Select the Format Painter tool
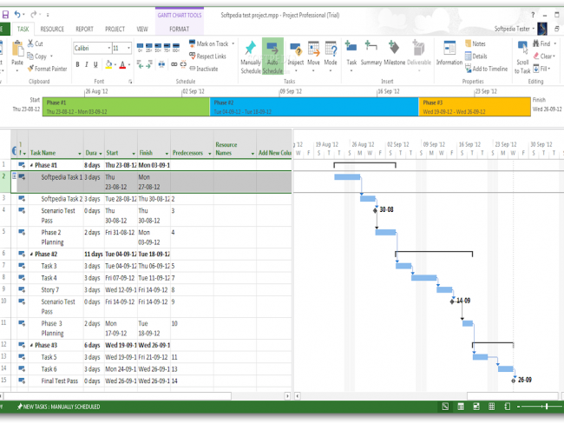 tap(47, 69)
